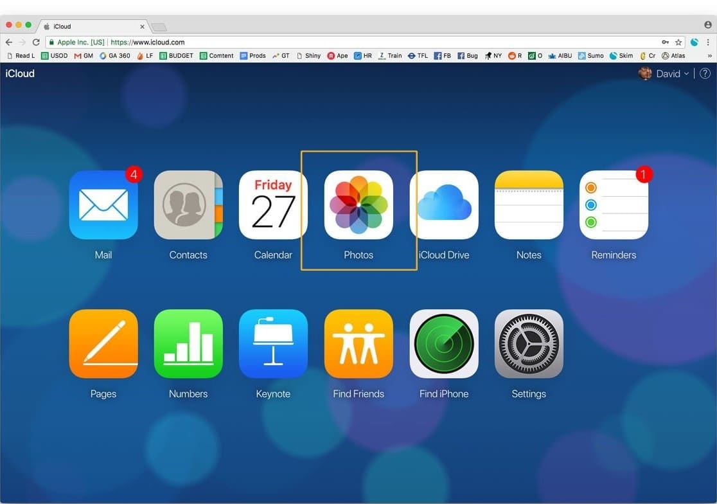Open the LF bookmark

[x=145, y=56]
